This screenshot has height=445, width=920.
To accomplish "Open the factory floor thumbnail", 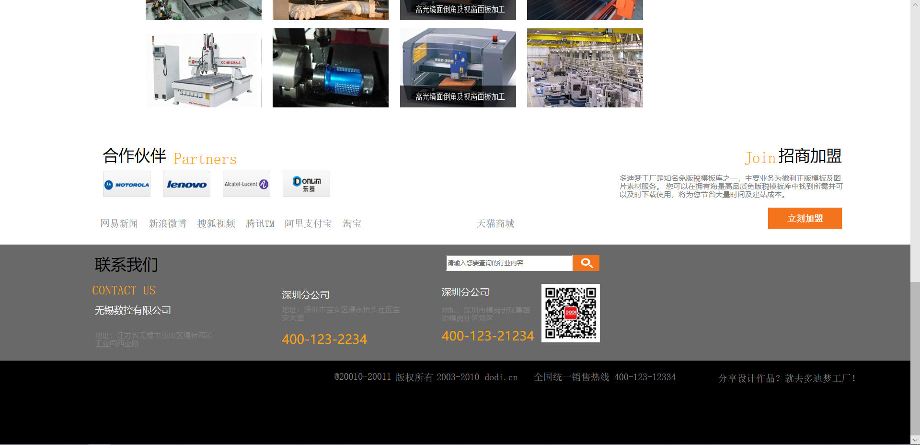I will point(585,68).
